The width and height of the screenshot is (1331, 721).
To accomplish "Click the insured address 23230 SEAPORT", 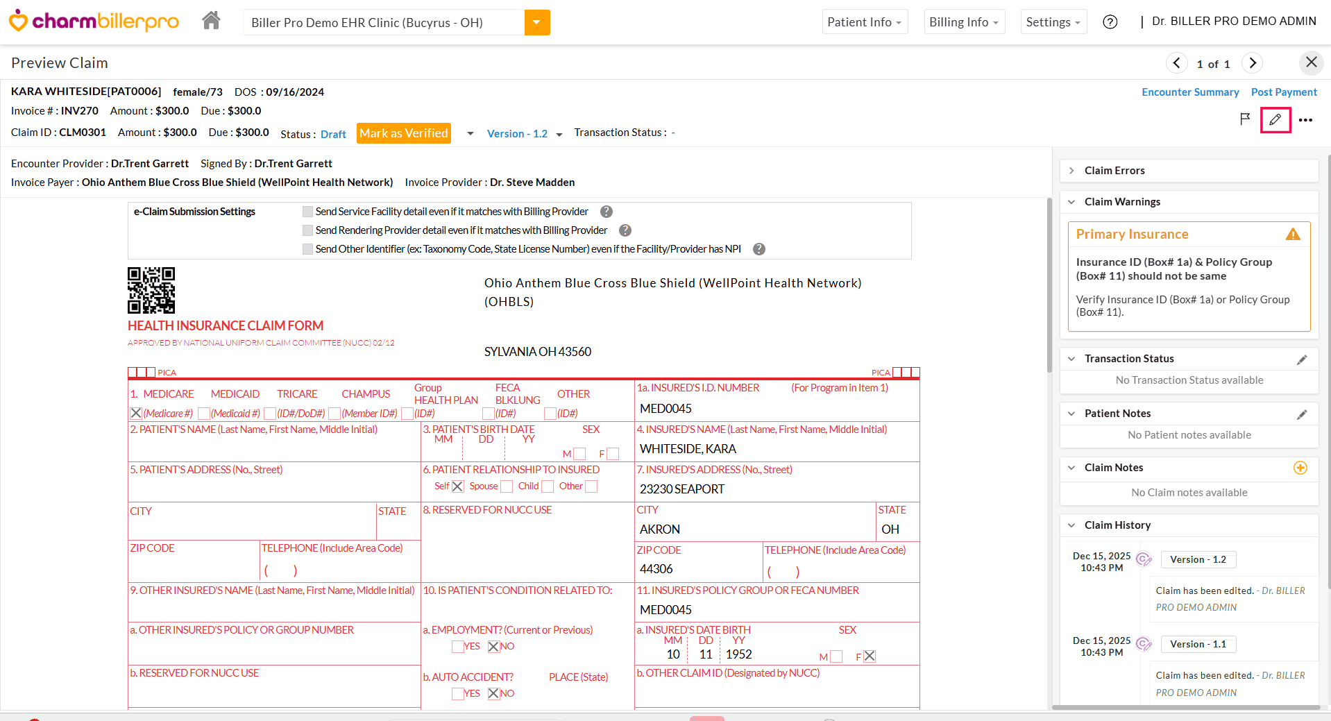I will 681,489.
